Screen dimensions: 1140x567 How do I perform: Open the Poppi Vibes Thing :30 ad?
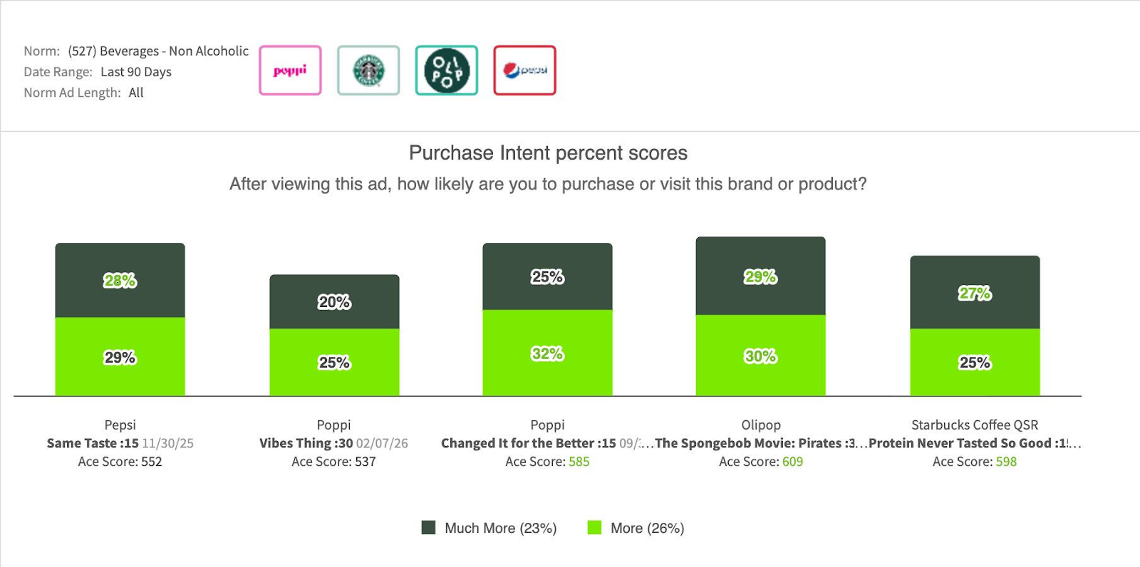point(306,443)
